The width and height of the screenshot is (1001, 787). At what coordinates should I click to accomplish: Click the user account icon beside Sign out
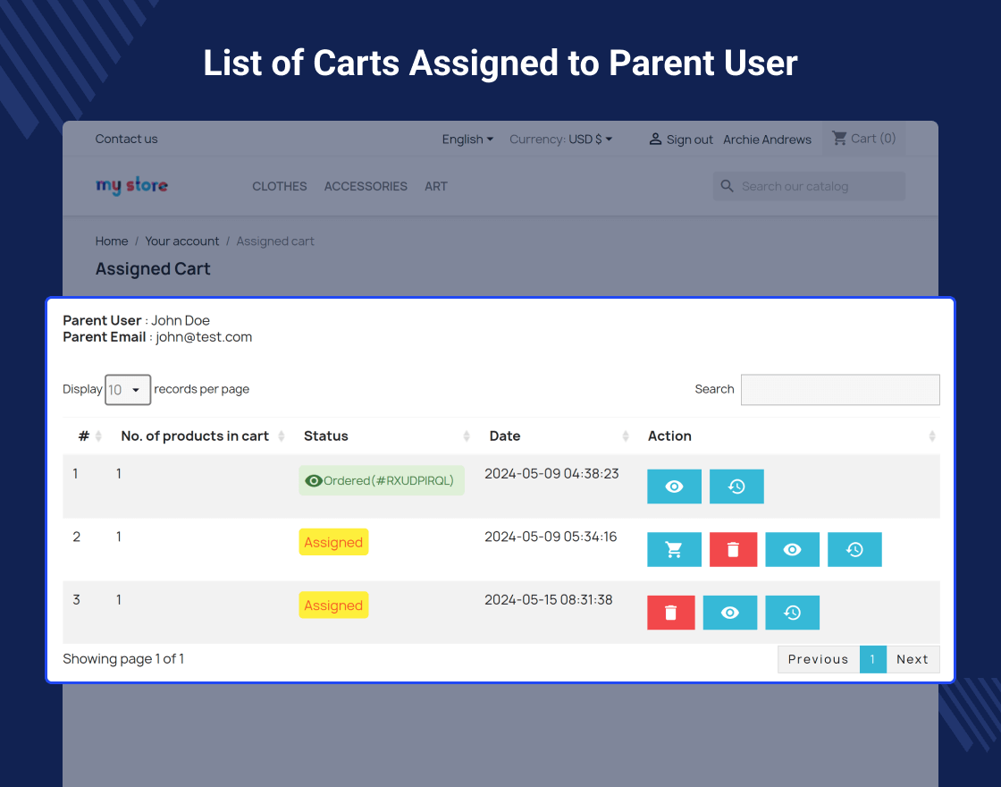coord(655,139)
